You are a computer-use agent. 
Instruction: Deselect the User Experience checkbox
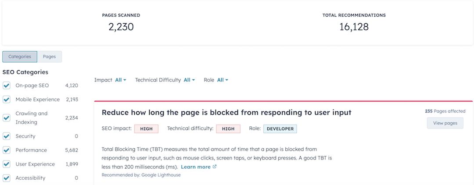point(7,164)
